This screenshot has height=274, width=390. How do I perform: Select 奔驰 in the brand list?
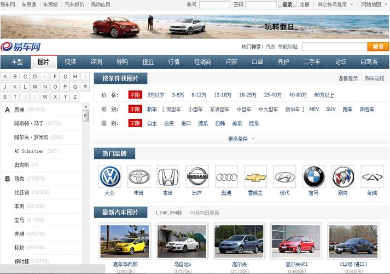click(19, 233)
